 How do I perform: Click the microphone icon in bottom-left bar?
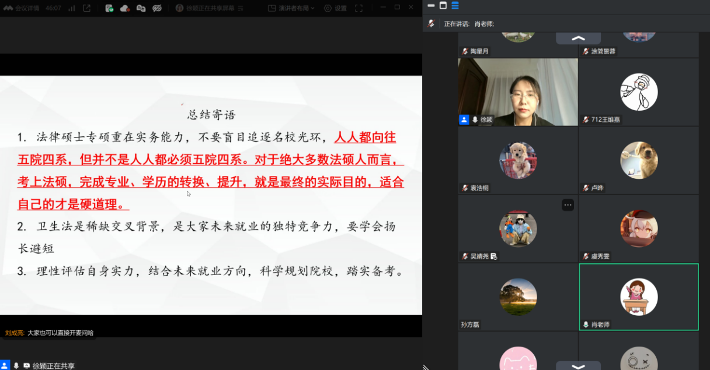(16, 366)
